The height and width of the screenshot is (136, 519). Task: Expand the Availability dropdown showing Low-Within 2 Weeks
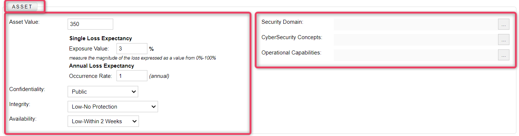click(103, 121)
